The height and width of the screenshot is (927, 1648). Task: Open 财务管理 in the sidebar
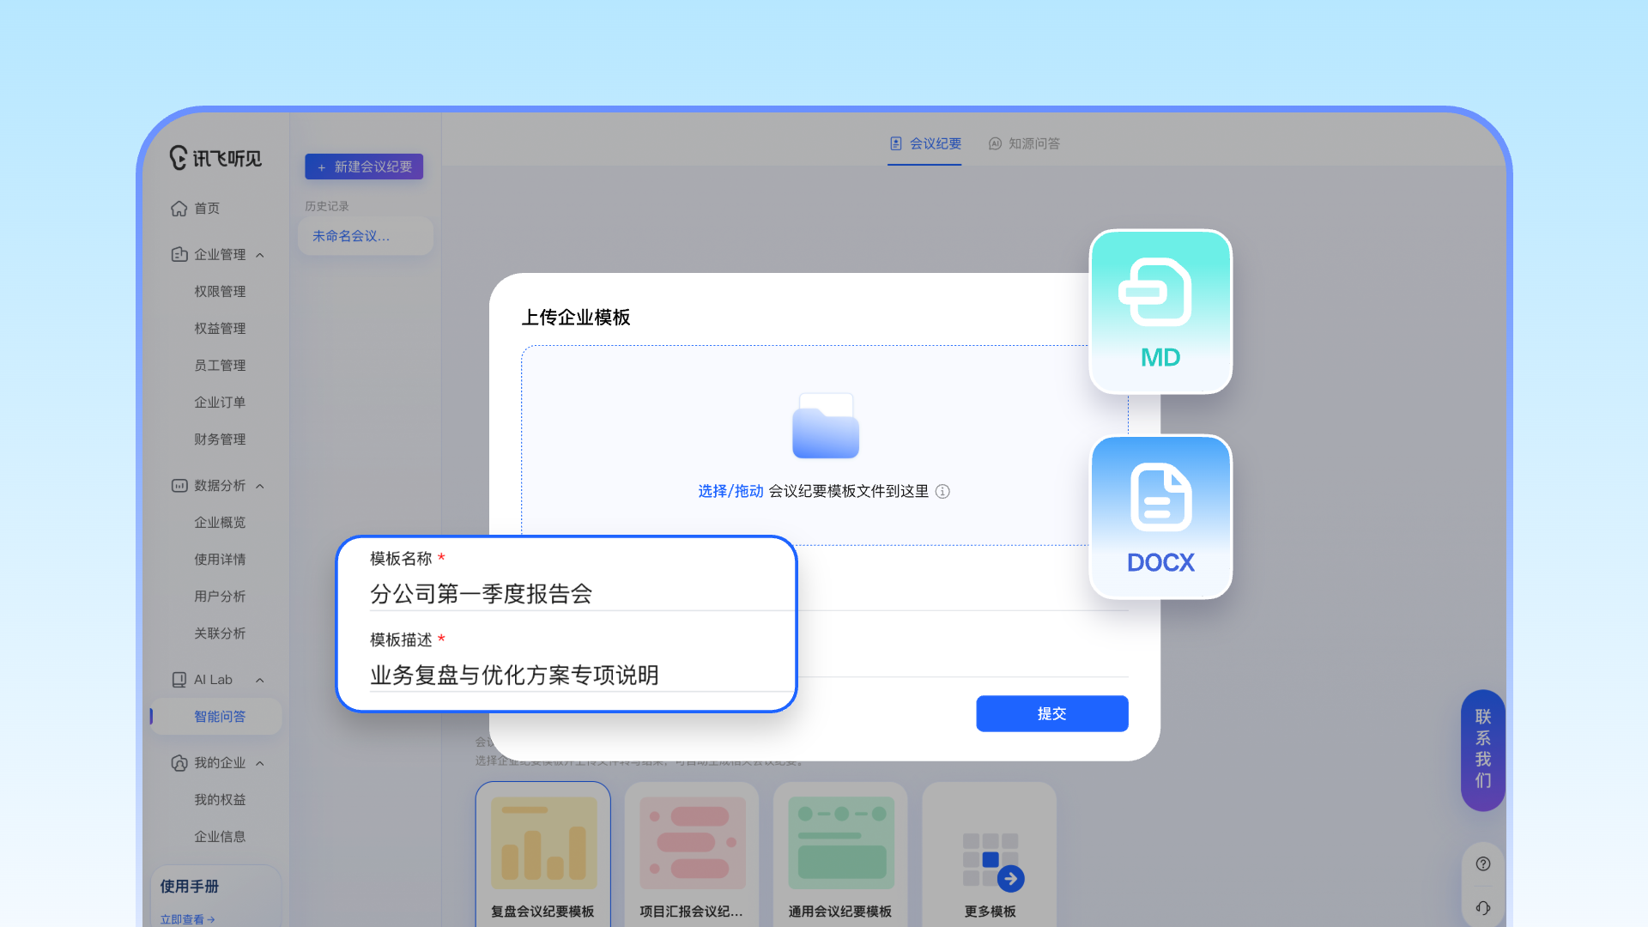[x=220, y=439]
